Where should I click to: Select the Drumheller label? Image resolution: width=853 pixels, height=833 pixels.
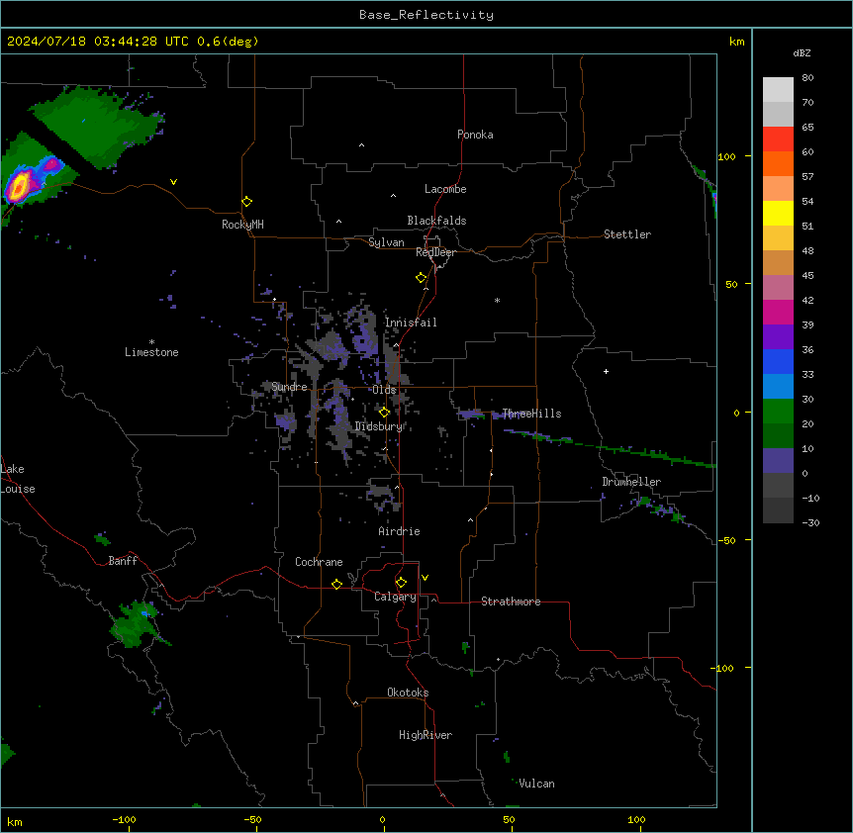631,482
